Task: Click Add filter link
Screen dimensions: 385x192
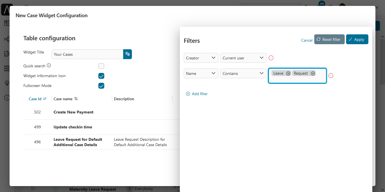Action: pyautogui.click(x=197, y=94)
